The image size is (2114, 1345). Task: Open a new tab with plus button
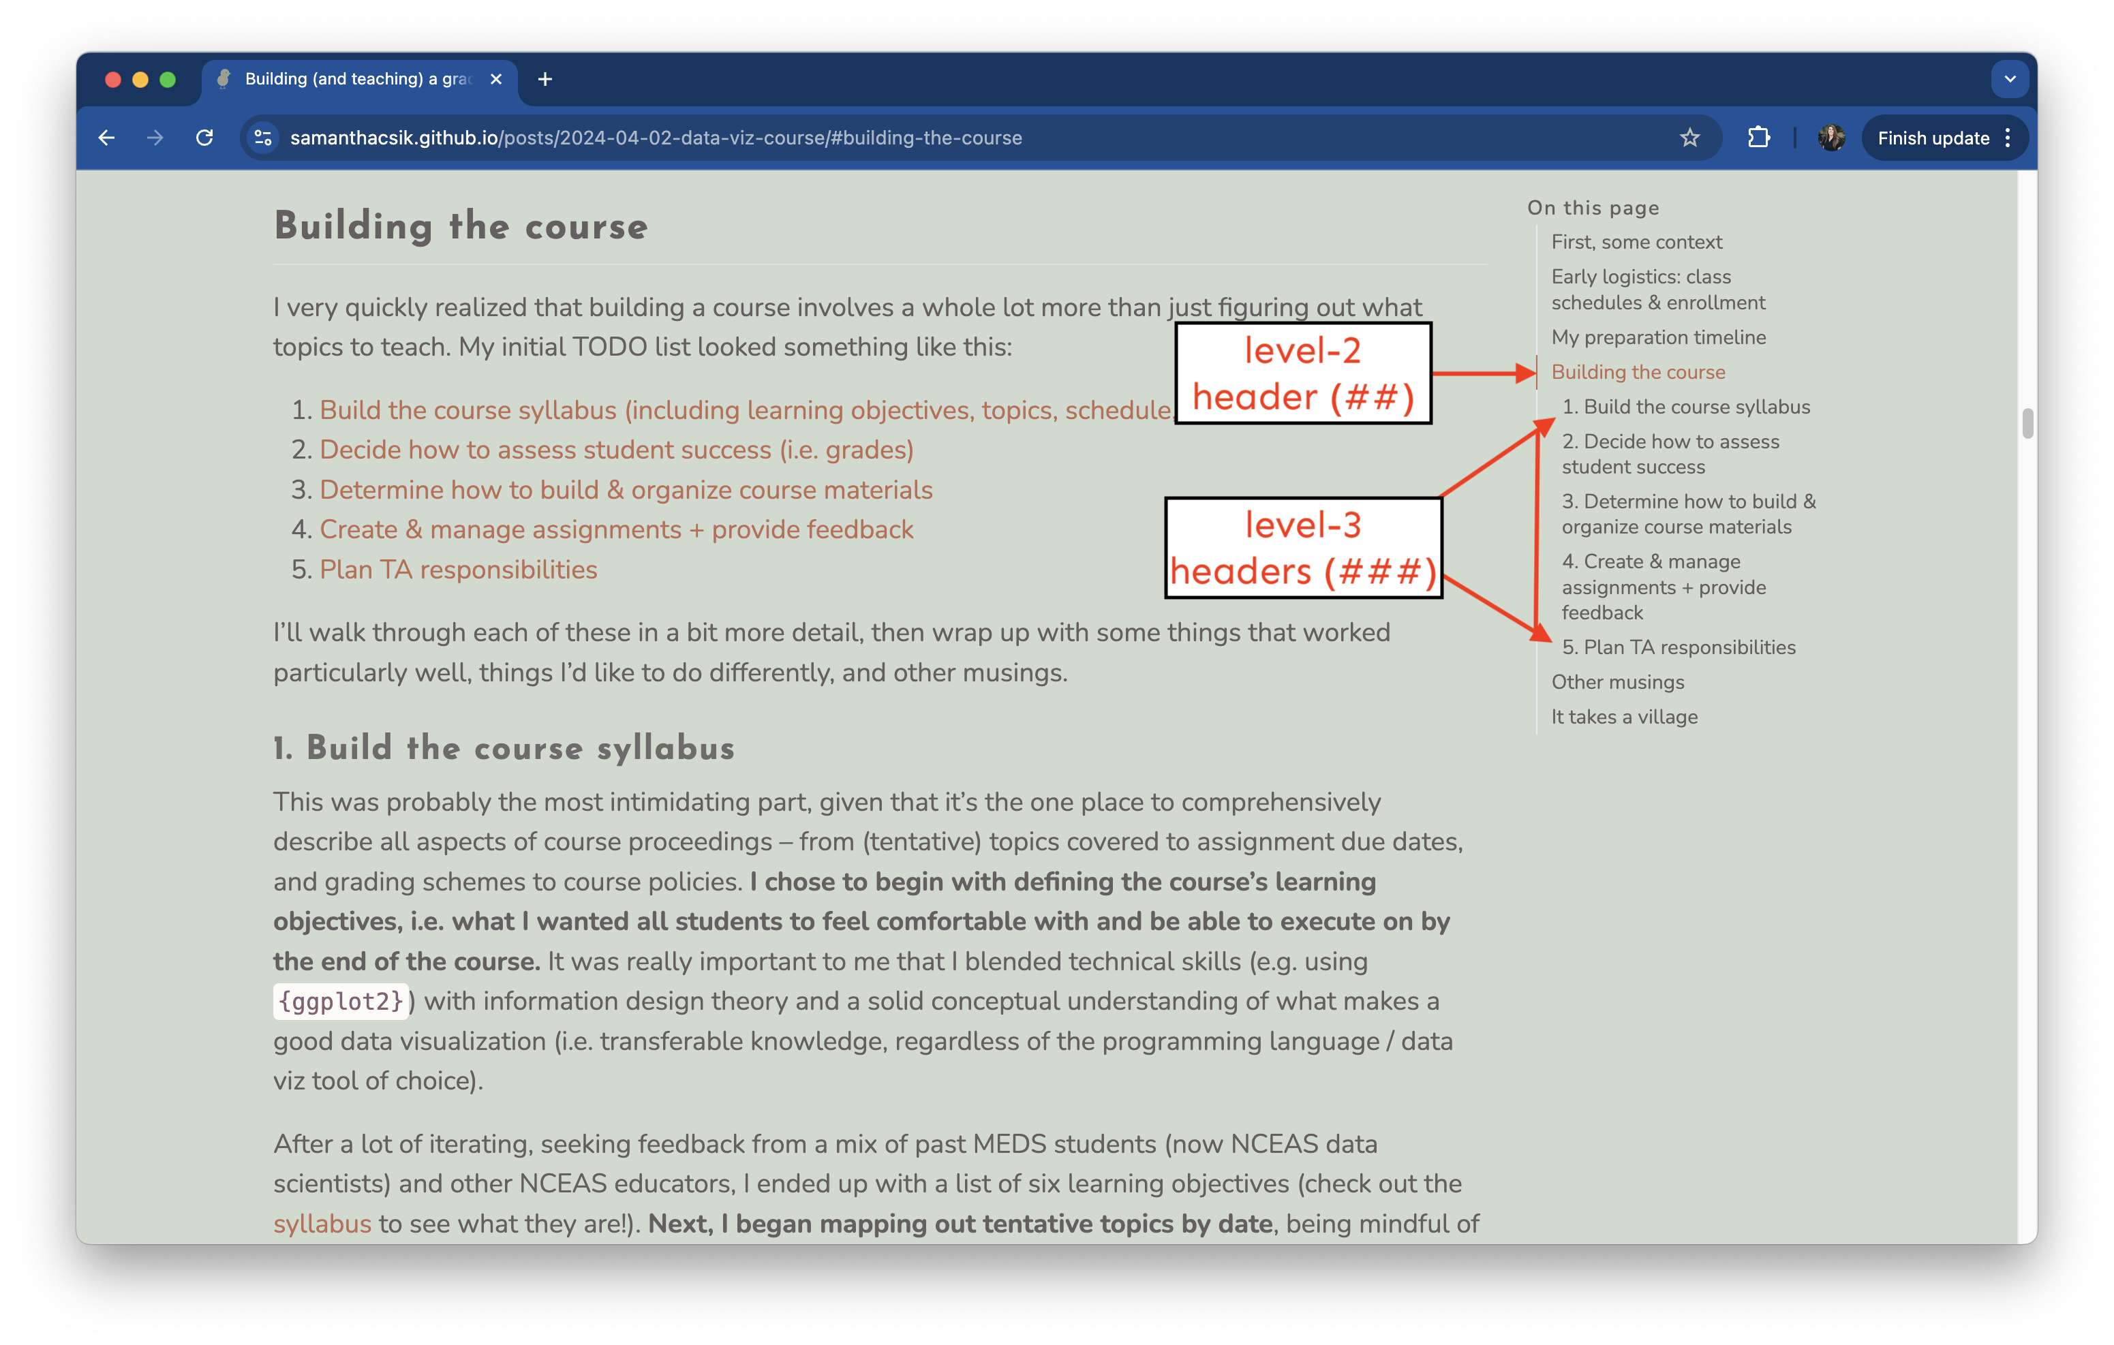click(545, 79)
